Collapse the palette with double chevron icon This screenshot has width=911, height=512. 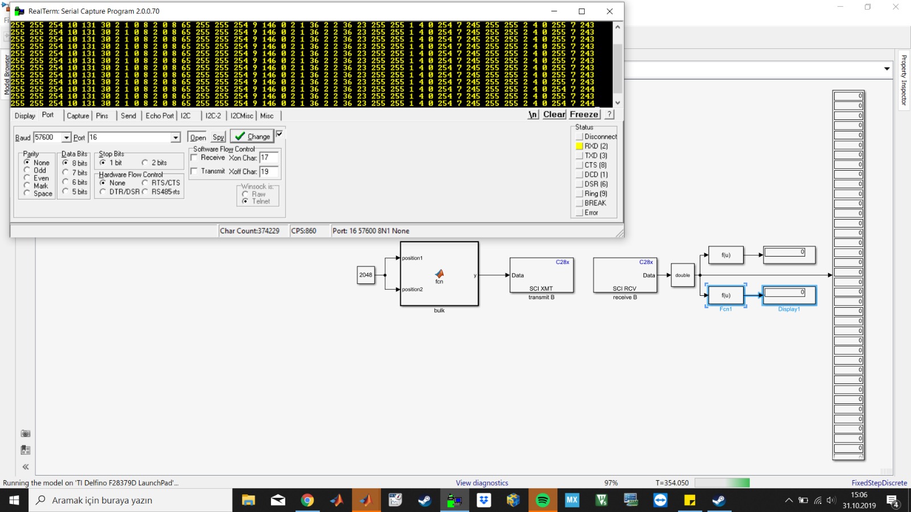point(26,467)
